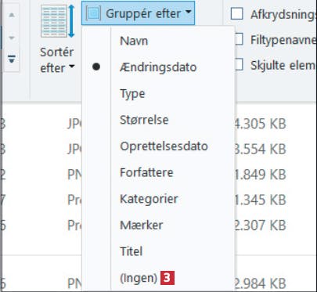Image resolution: width=317 pixels, height=292 pixels.
Task: Select the 2.307 KB file size cell
Action: [x=260, y=225]
